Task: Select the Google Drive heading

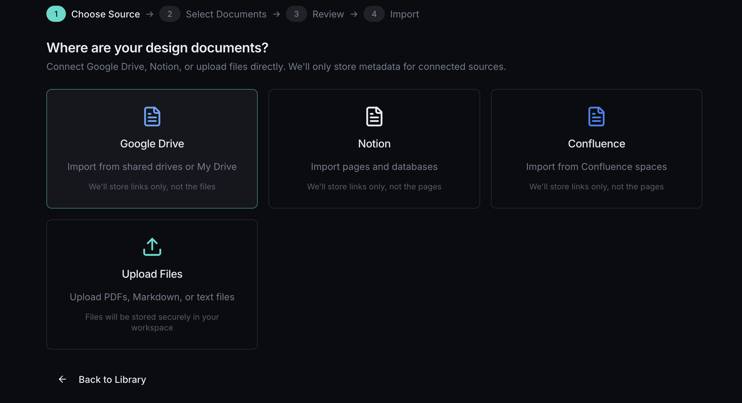Action: coord(152,144)
